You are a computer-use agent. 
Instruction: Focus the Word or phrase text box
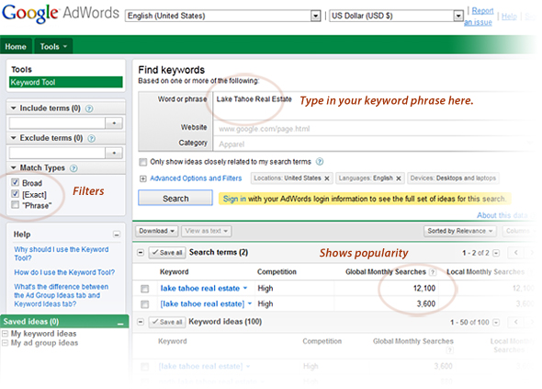pyautogui.click(x=373, y=106)
